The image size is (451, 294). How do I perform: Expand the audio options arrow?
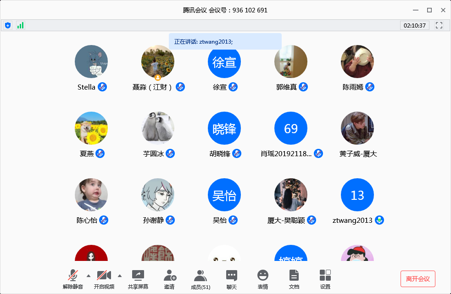89,276
